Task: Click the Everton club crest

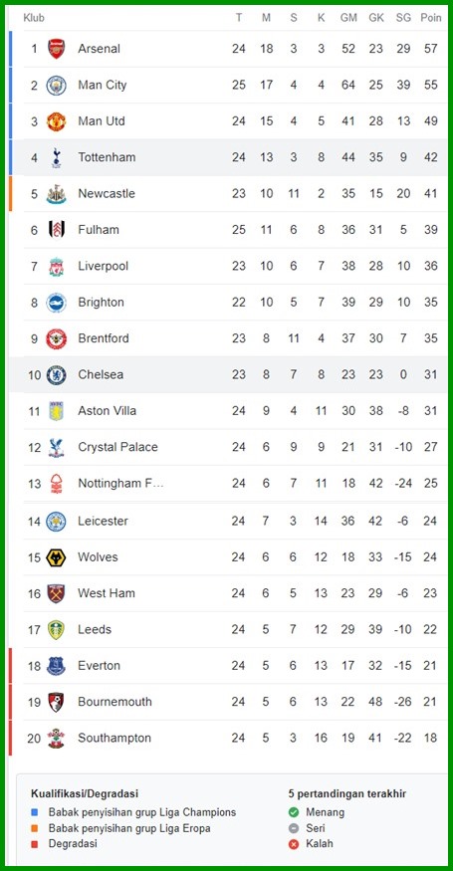Action: [x=56, y=666]
